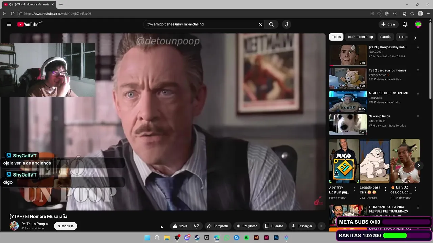This screenshot has width=433, height=243.
Task: Open Steam from taskbar
Action: point(197,238)
